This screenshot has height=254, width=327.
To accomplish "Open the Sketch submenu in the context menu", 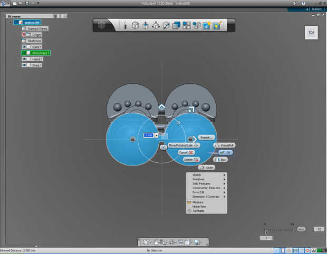I will tap(206, 175).
